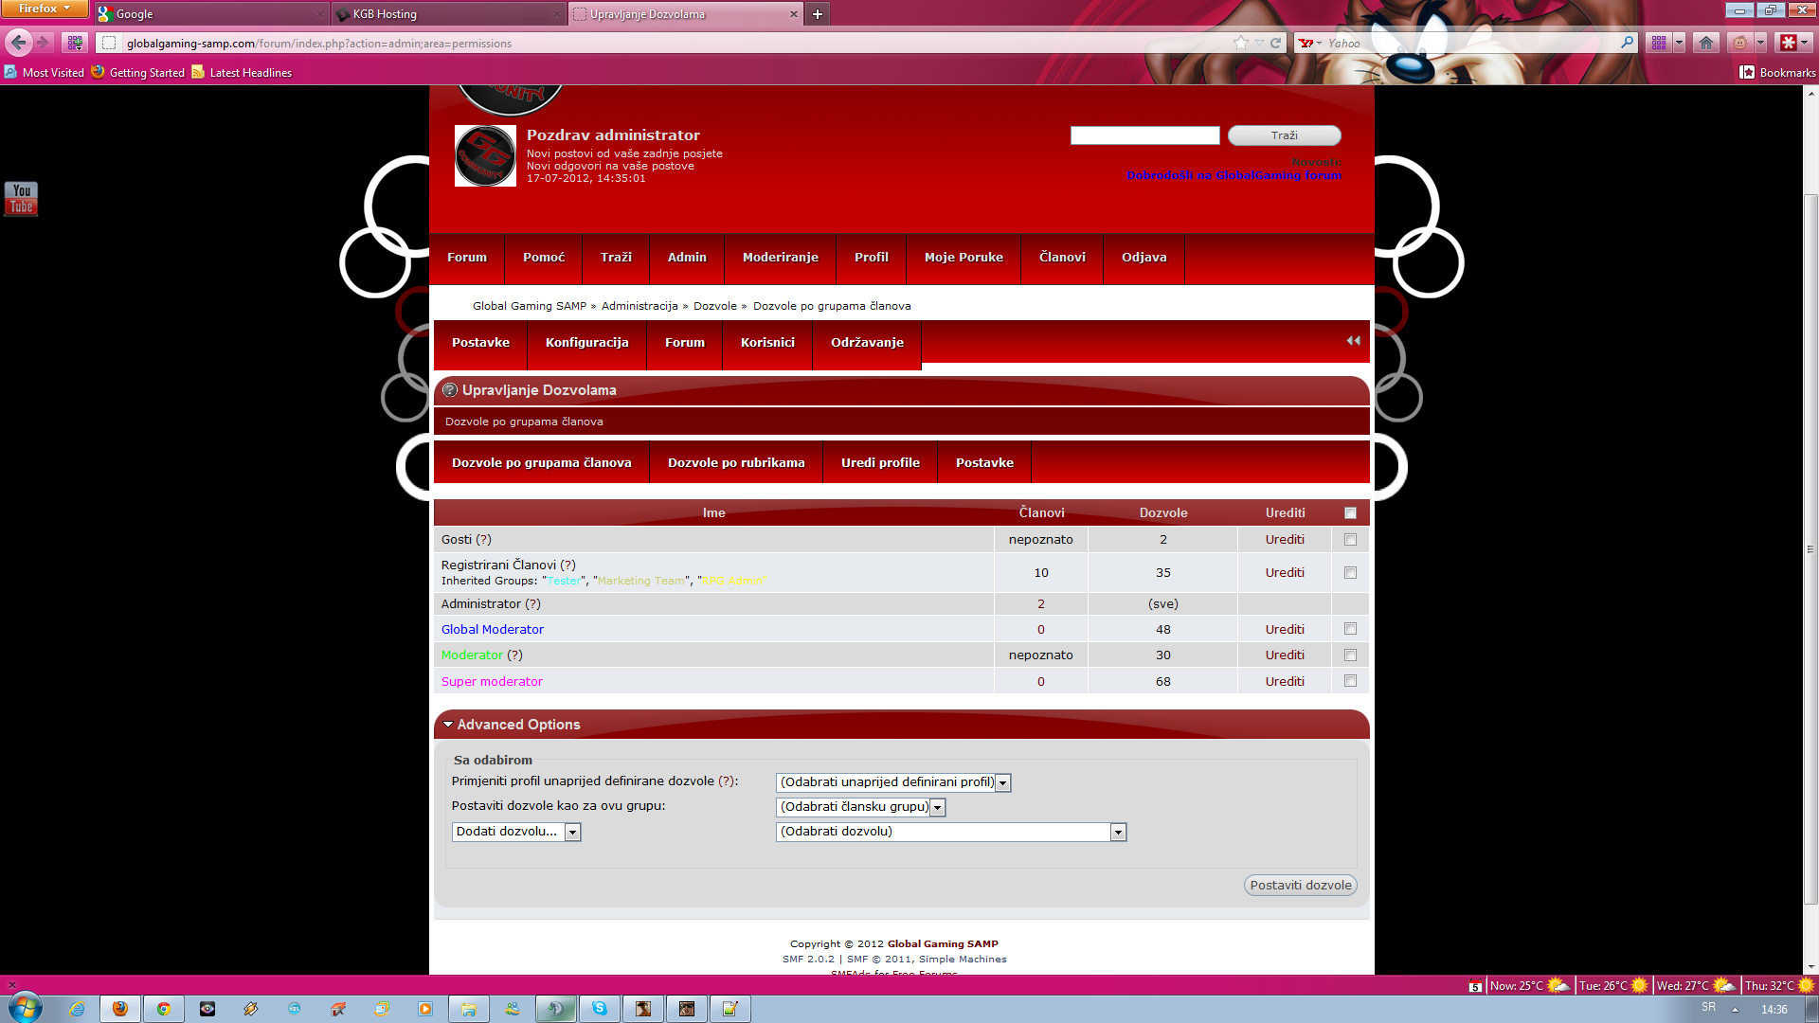1819x1023 pixels.
Task: Select Korisnici in the admin menu
Action: [x=767, y=343]
